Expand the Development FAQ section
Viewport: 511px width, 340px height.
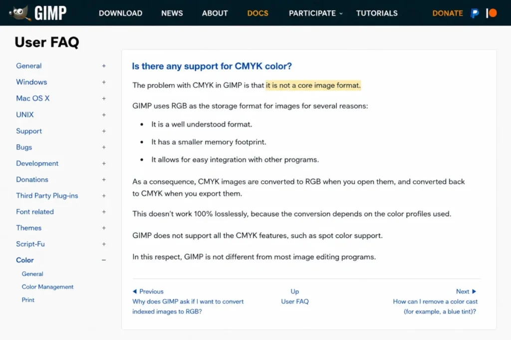tap(104, 163)
